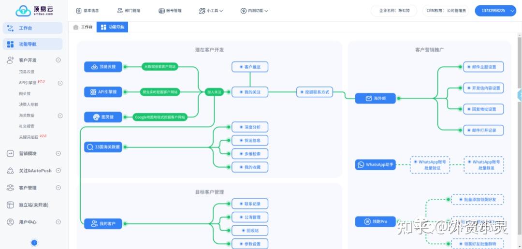Go to 我的客户 blue node
This screenshot has width=522, height=249.
[x=103, y=224]
